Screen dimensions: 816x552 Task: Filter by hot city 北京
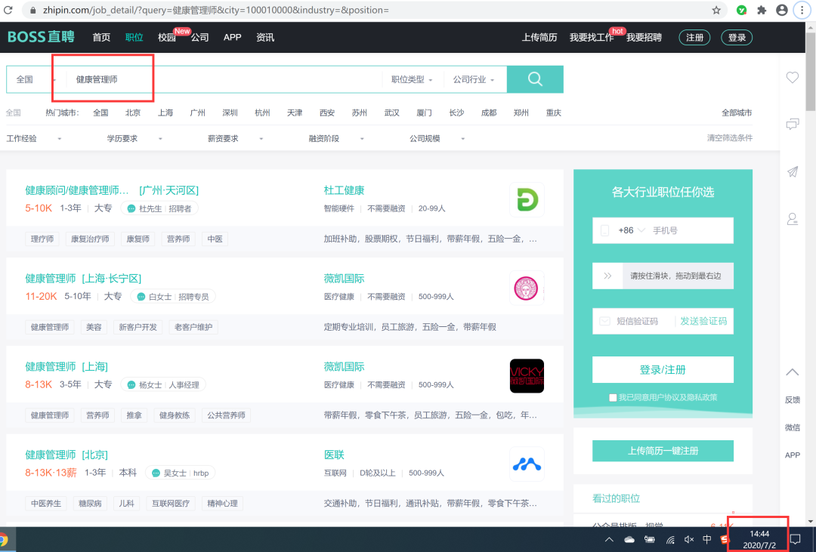pos(133,113)
